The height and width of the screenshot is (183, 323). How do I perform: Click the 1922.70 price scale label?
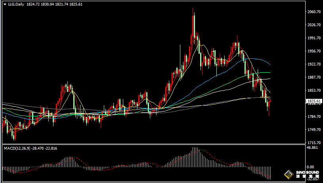(x=314, y=64)
